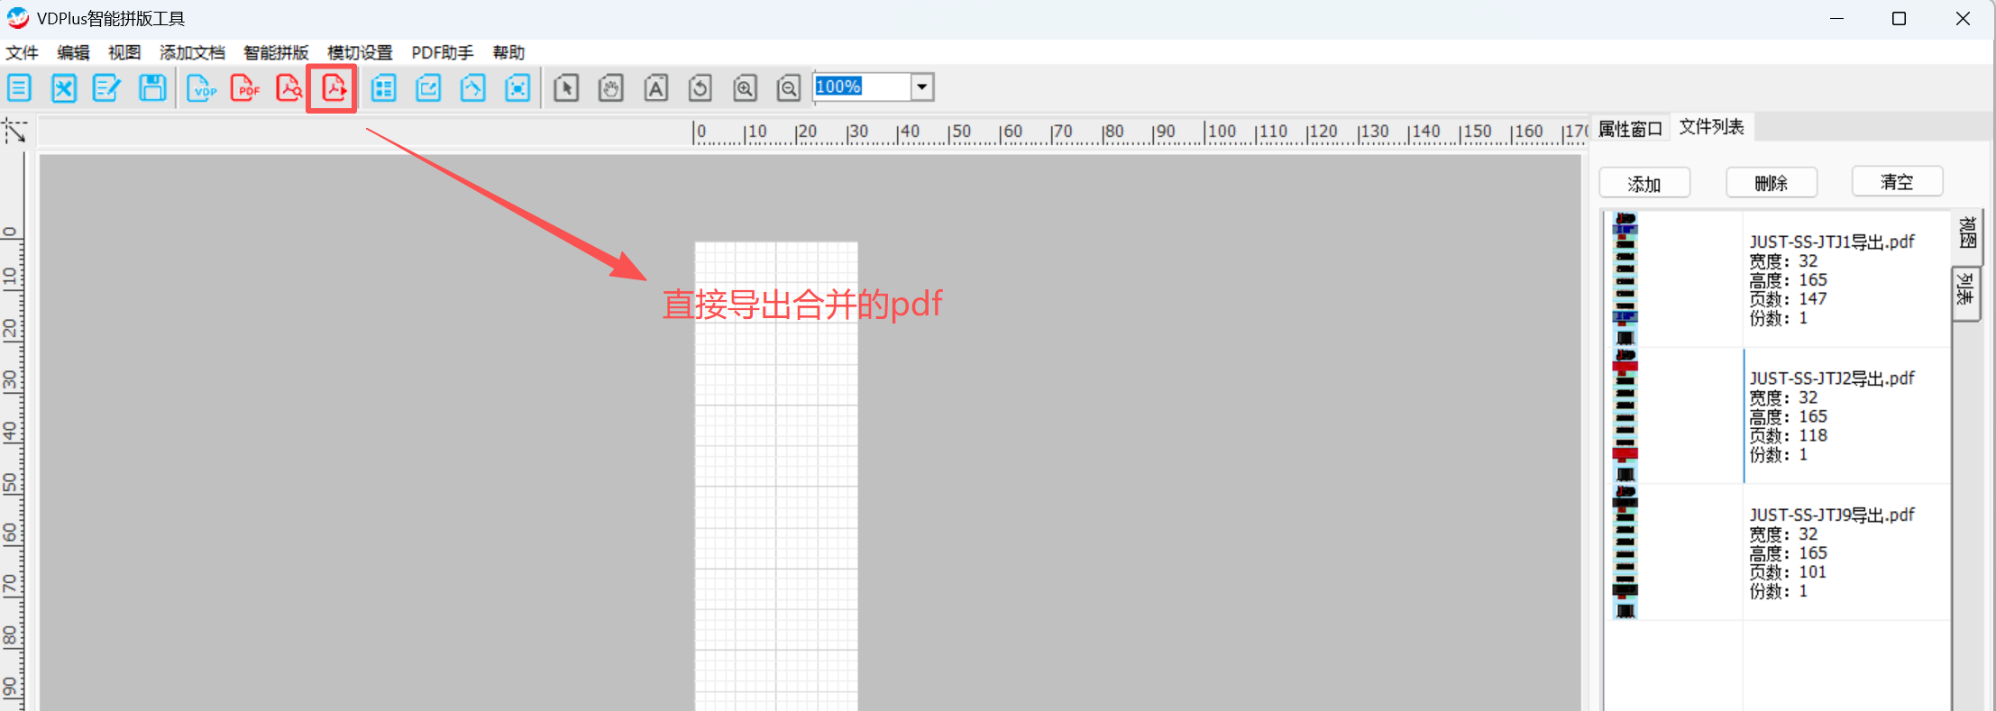
Task: Click the 添加 button
Action: 1644,184
